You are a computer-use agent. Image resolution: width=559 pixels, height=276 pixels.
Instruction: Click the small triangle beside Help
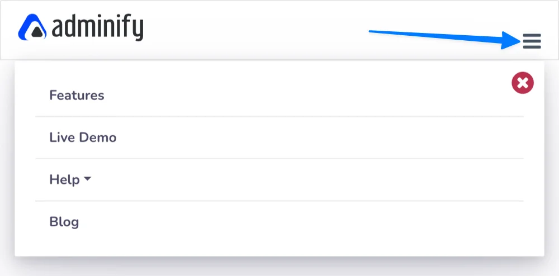(87, 179)
